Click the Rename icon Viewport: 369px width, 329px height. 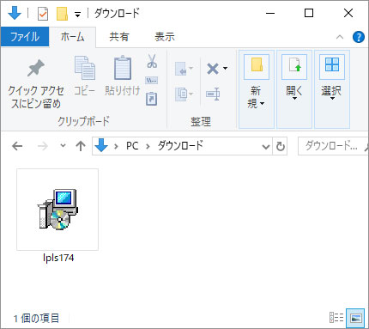pyautogui.click(x=213, y=94)
